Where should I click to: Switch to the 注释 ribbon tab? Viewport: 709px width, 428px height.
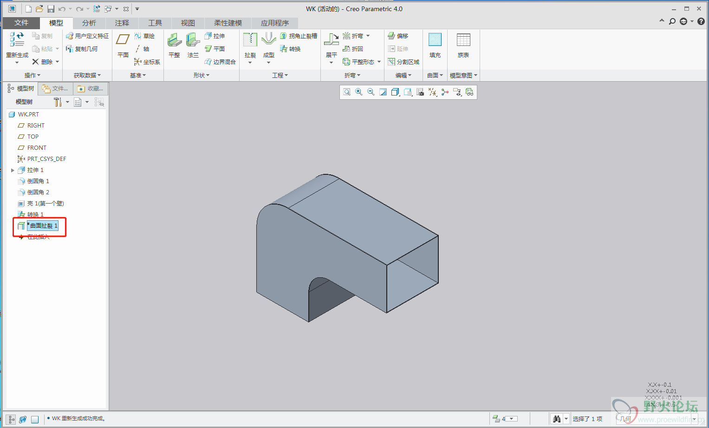pyautogui.click(x=122, y=23)
